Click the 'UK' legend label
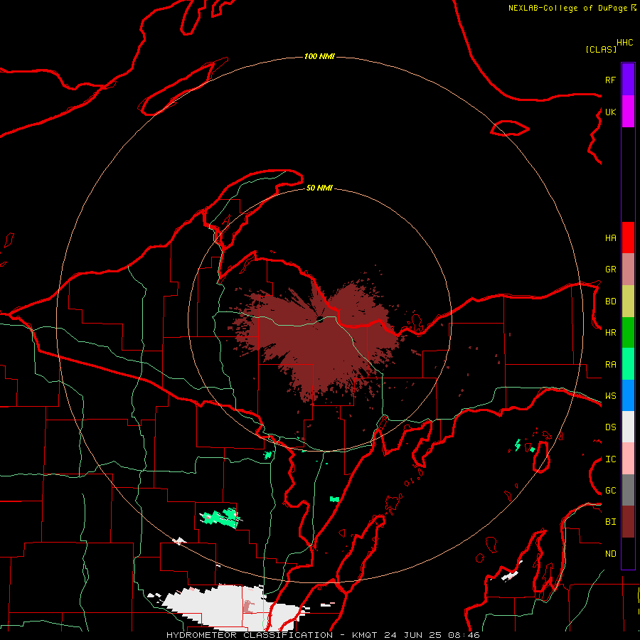 [610, 112]
